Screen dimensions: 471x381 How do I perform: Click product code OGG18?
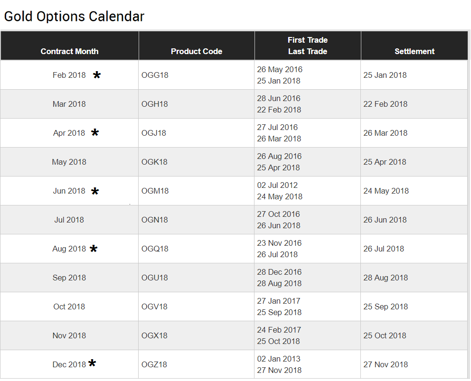pos(155,75)
